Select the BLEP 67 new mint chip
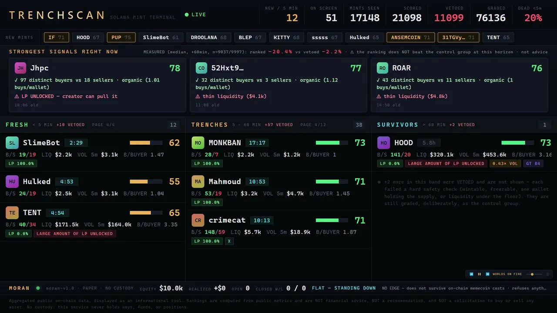 [x=250, y=37]
